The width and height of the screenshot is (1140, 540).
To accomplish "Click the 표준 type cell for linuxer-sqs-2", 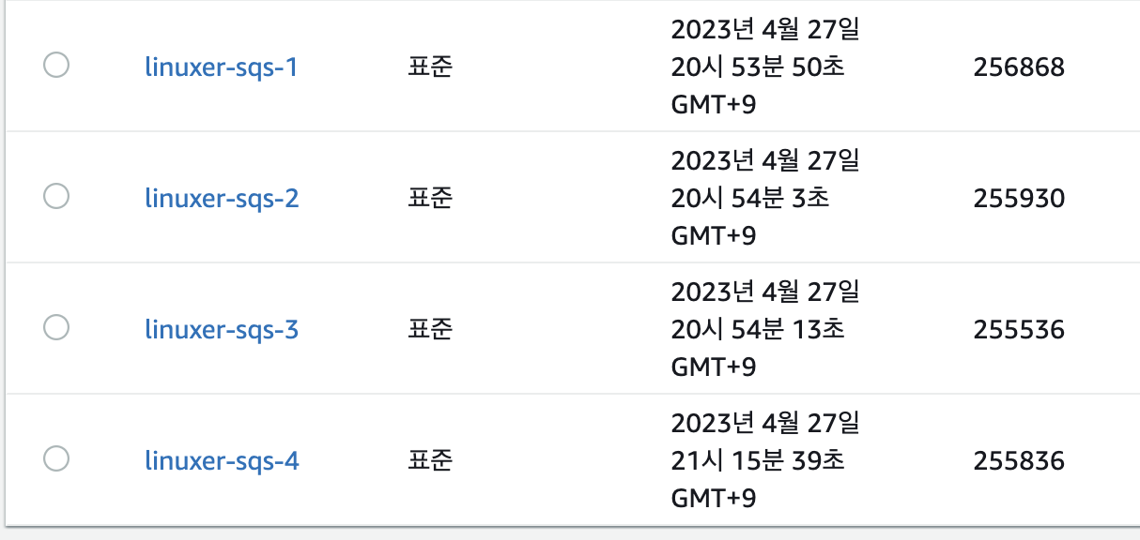I will tap(430, 199).
